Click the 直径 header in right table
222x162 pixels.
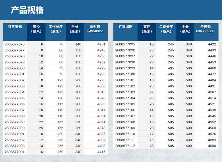(147, 29)
